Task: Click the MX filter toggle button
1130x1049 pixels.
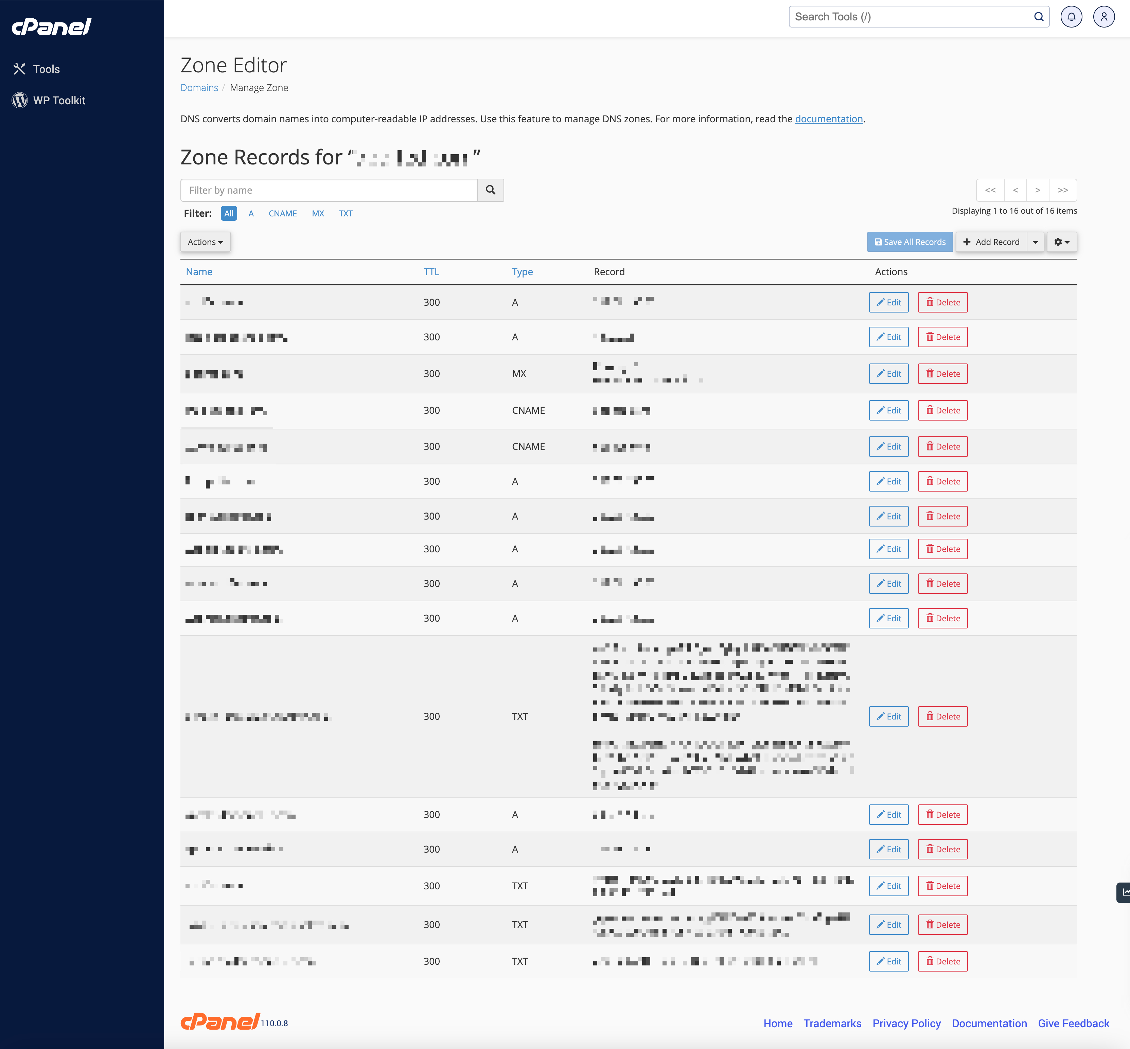Action: pos(318,213)
